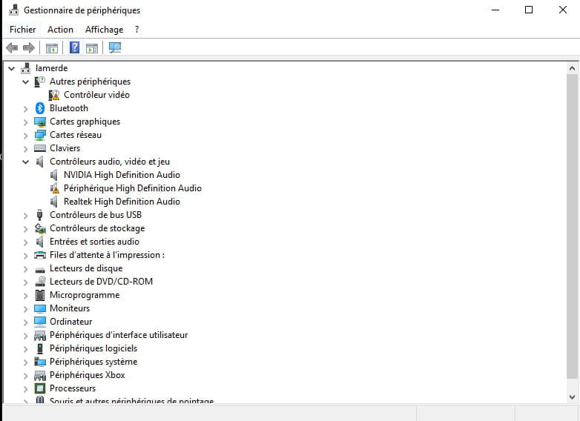Expand the Contrôleurs de bus USB category
580x421 pixels.
tap(25, 216)
